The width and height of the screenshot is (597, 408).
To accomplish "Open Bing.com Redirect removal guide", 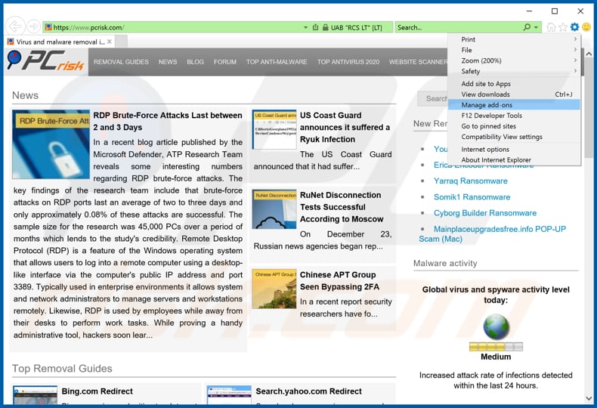I will pyautogui.click(x=97, y=391).
